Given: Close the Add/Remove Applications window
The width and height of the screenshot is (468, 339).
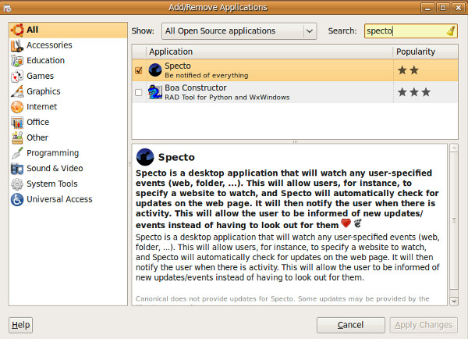Looking at the screenshot, I should click(x=459, y=8).
